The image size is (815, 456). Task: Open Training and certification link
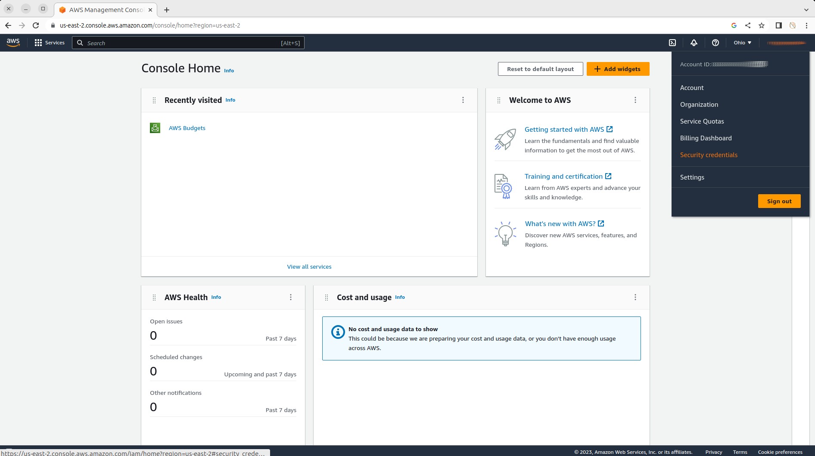coord(568,177)
